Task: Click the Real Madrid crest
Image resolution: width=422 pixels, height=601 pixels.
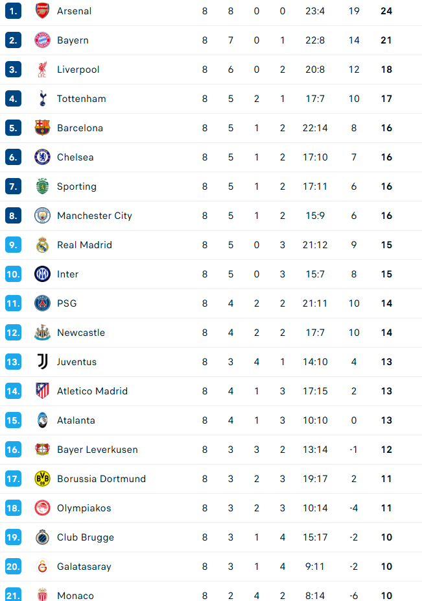Action: 42,245
